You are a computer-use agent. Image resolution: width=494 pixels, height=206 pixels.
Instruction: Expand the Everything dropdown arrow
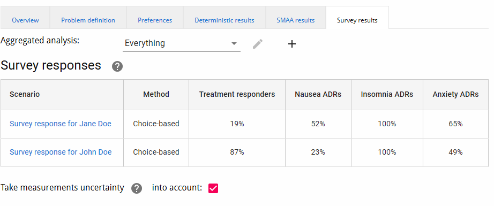[234, 43]
